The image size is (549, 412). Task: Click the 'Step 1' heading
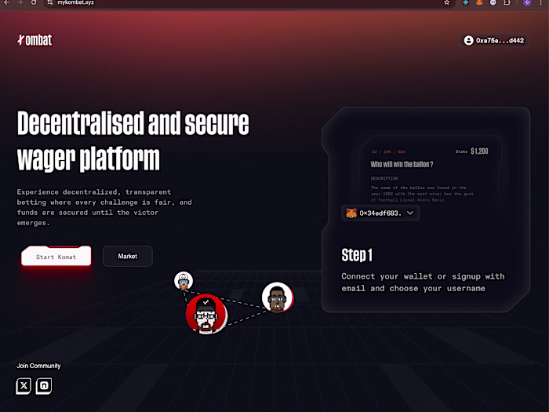coord(357,255)
